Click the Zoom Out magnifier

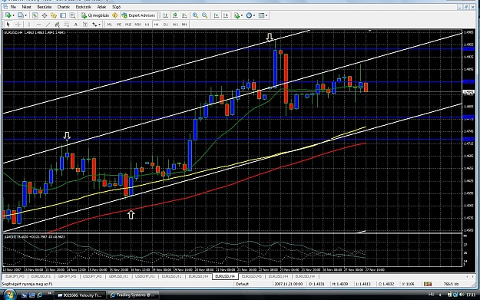pos(205,15)
